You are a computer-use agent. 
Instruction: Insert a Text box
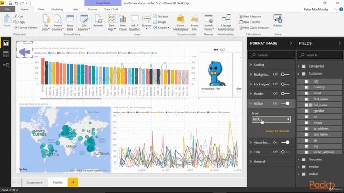[160, 16]
